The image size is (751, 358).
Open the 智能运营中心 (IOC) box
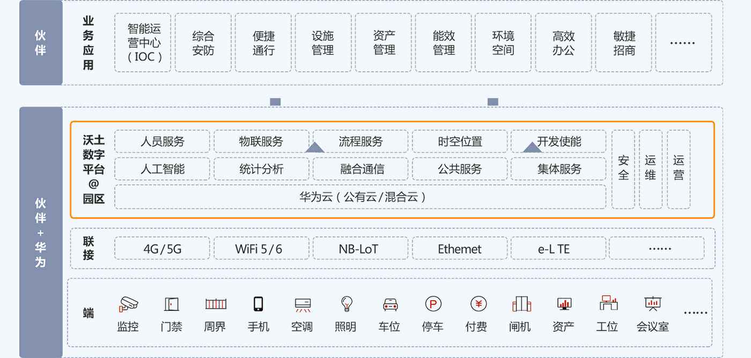[143, 43]
